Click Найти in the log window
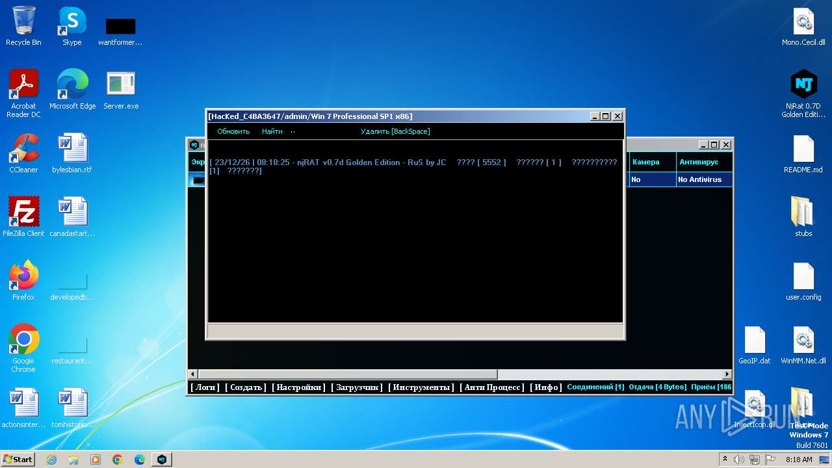 pyautogui.click(x=272, y=131)
